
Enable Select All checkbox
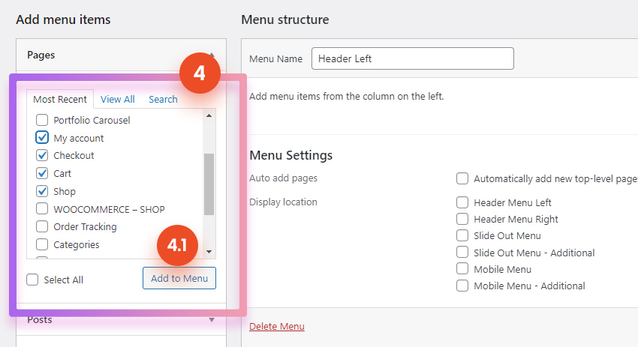tap(32, 280)
